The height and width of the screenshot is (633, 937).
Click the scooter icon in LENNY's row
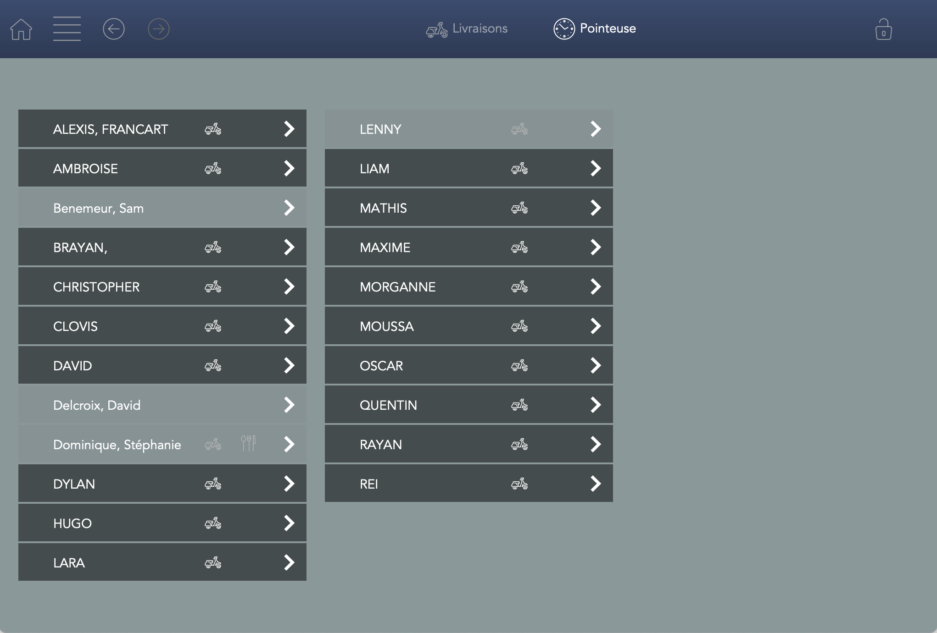[x=519, y=129]
